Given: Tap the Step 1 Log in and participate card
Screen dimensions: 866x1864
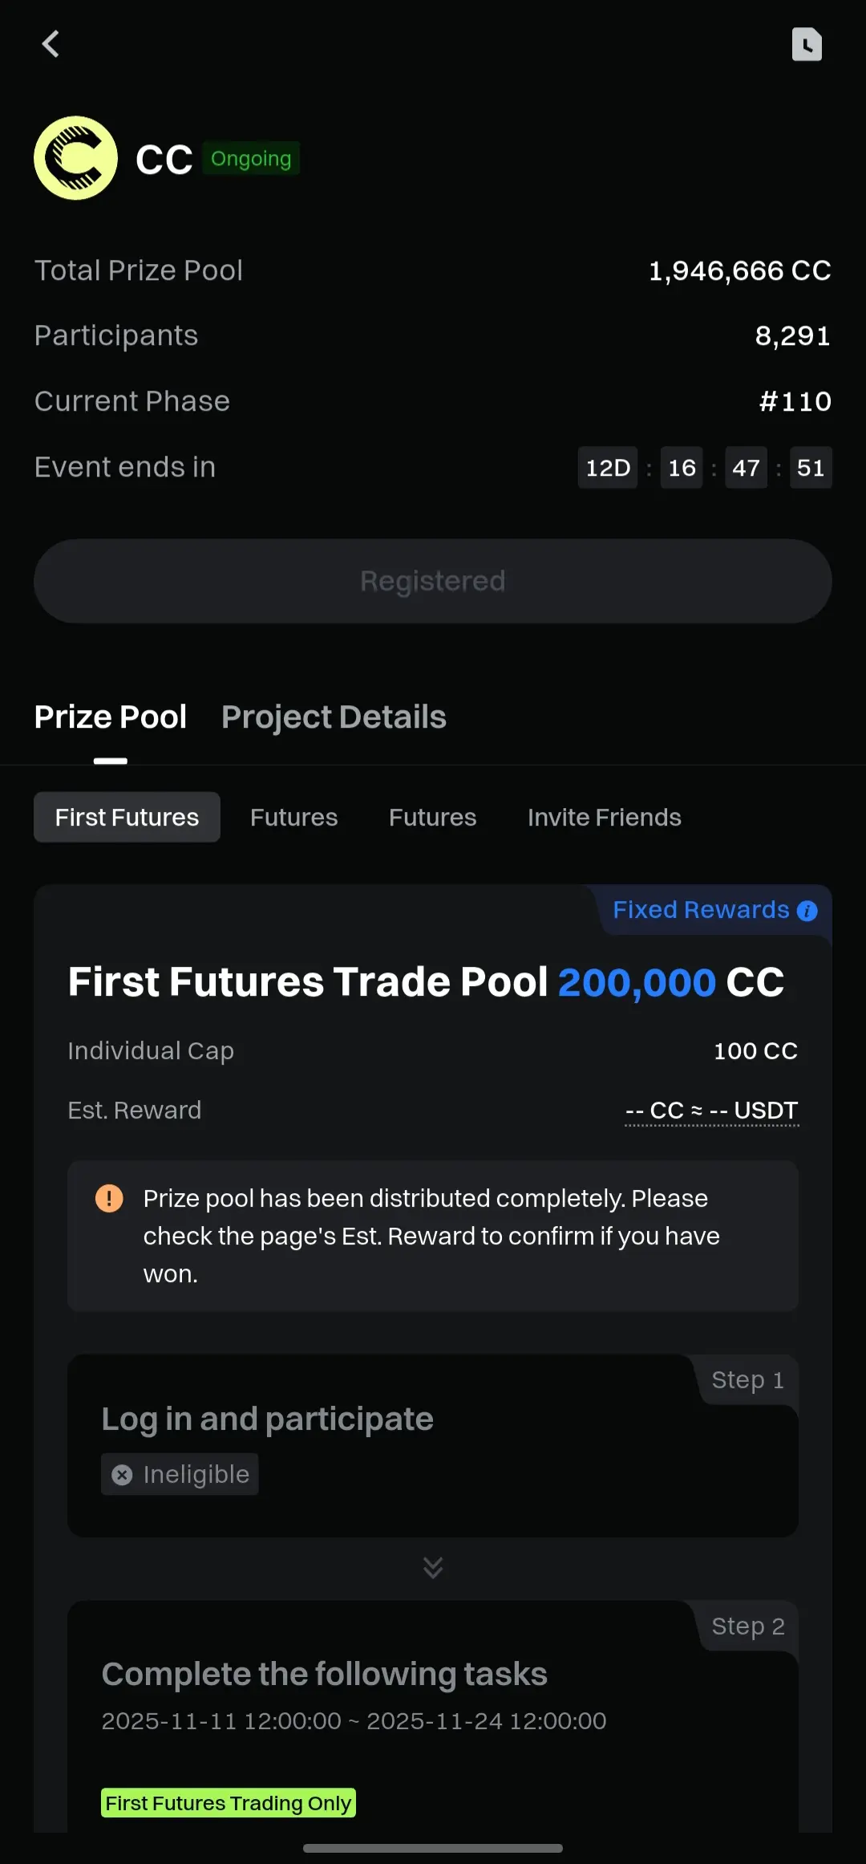Looking at the screenshot, I should pos(433,1446).
